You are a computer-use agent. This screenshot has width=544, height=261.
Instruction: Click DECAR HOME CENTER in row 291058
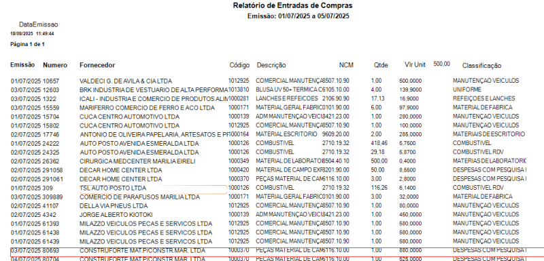(x=121, y=170)
